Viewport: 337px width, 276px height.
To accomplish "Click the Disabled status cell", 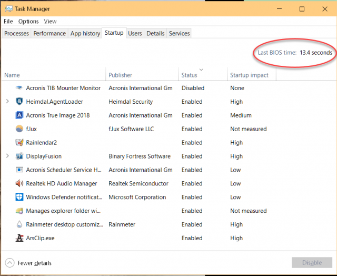I will (x=193, y=88).
